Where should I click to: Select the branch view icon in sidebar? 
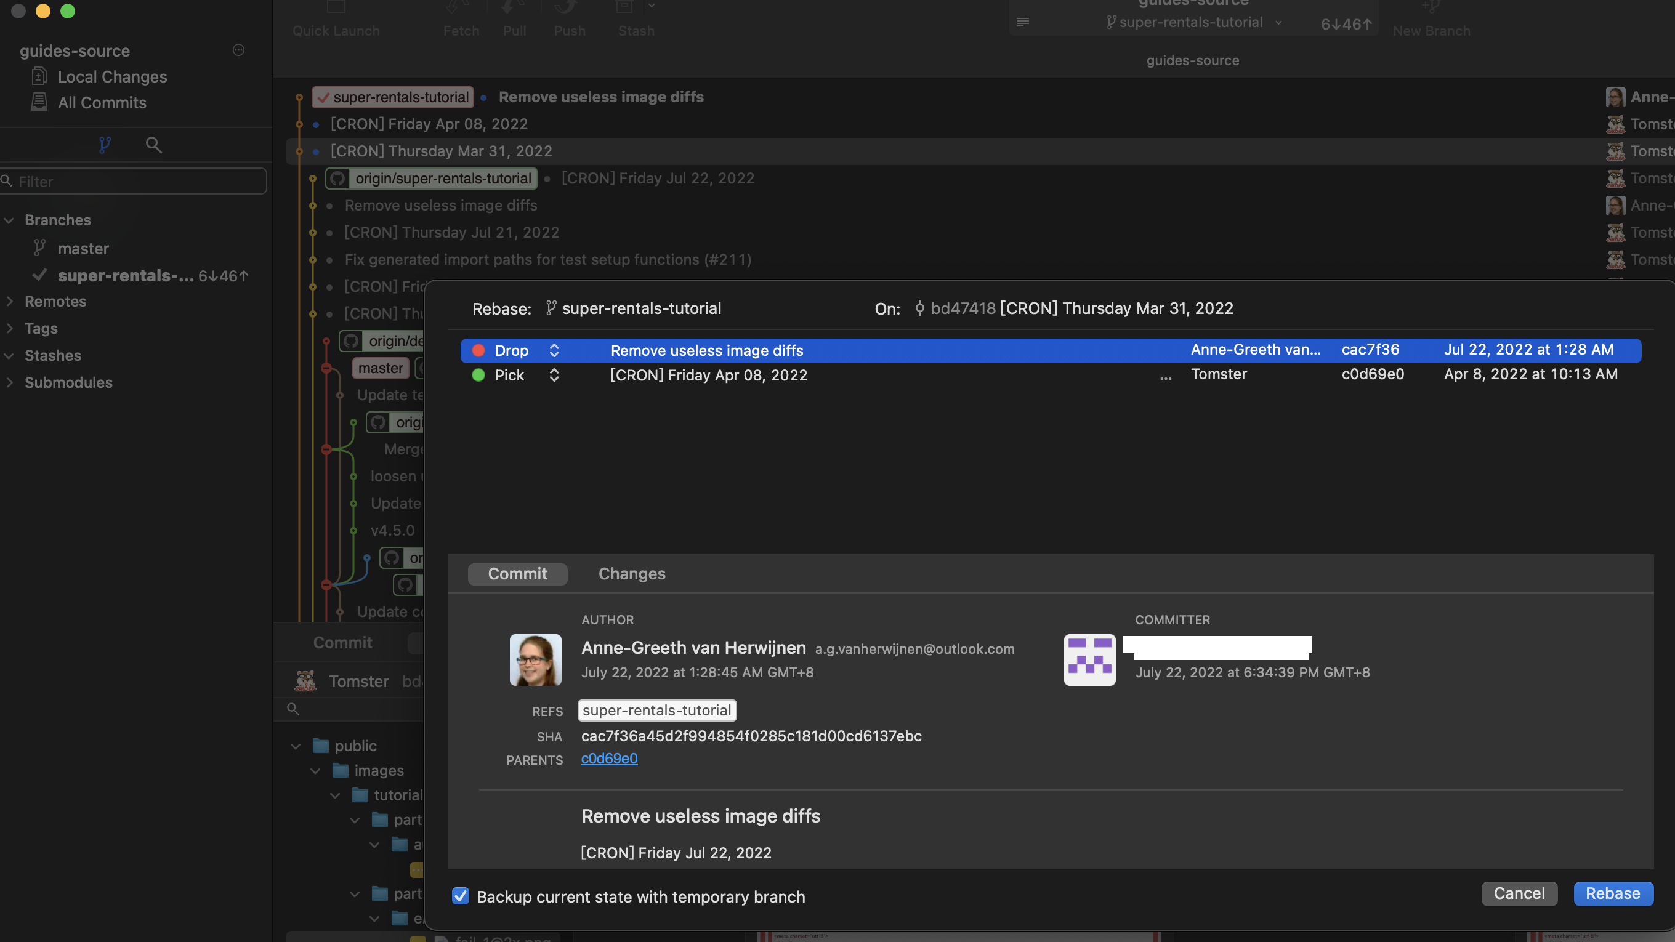104,145
